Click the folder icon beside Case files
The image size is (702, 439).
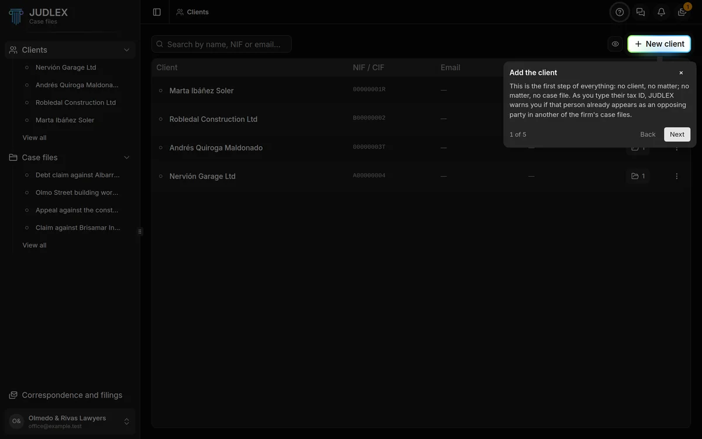(13, 157)
